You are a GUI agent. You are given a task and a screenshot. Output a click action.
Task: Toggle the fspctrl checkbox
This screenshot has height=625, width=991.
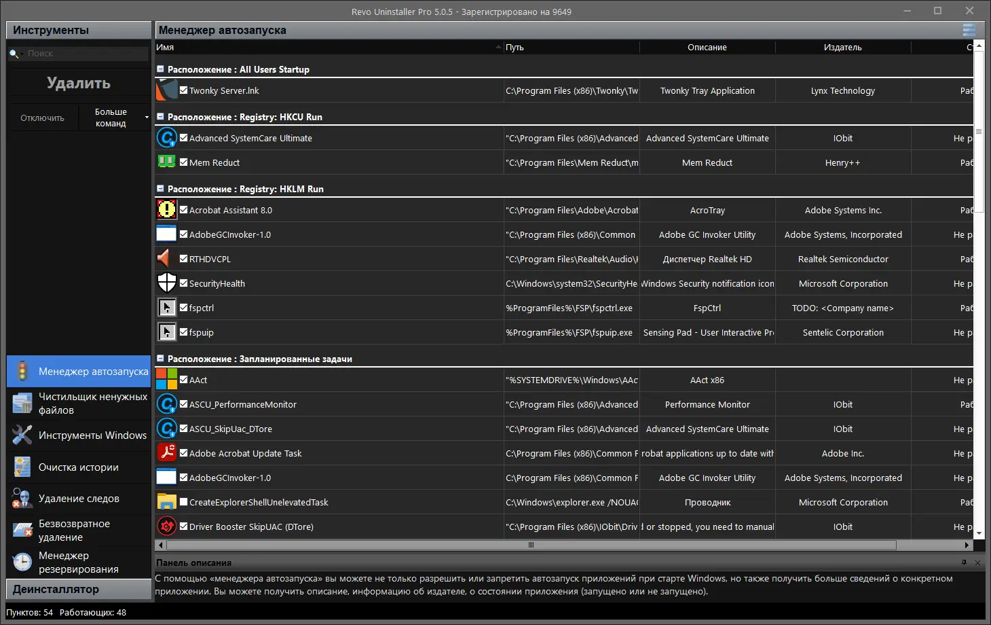pos(183,307)
